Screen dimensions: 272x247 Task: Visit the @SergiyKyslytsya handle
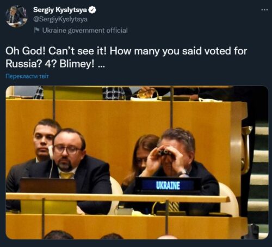click(60, 19)
